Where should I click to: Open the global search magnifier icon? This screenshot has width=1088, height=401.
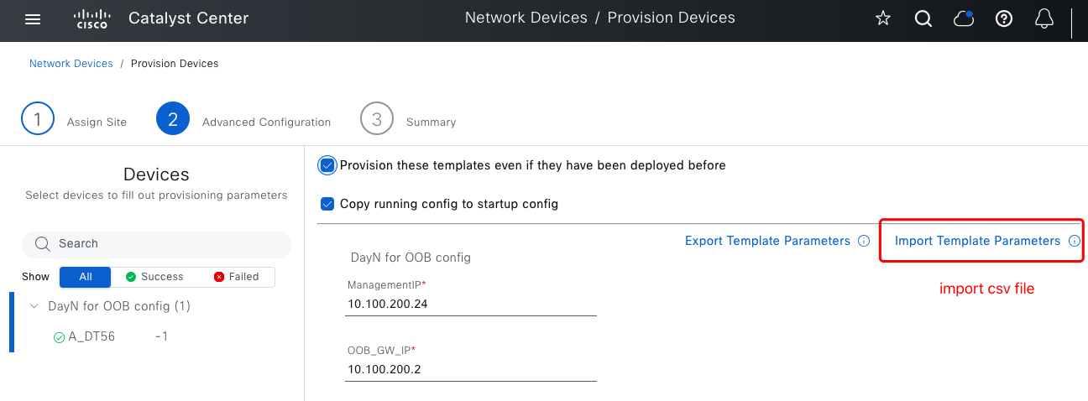point(923,18)
